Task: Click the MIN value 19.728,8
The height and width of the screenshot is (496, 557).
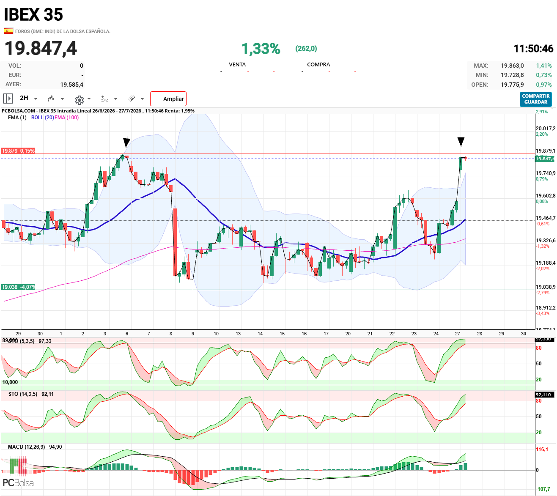Action: (x=512, y=75)
